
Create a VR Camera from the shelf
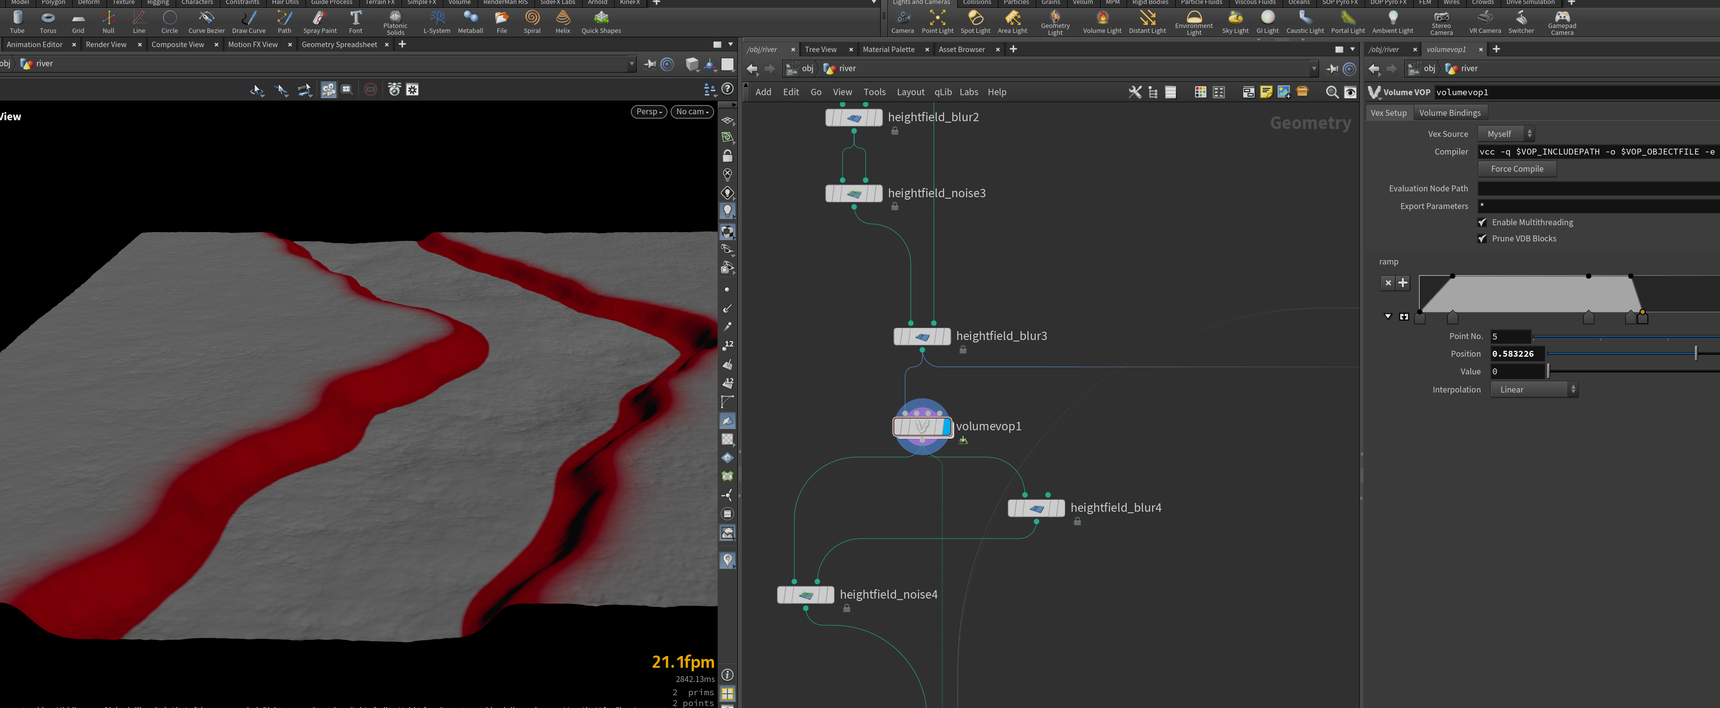click(1485, 22)
